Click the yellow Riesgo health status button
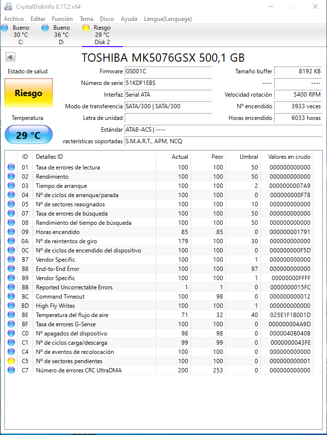Screen dimensions: 327x435 point(29,93)
